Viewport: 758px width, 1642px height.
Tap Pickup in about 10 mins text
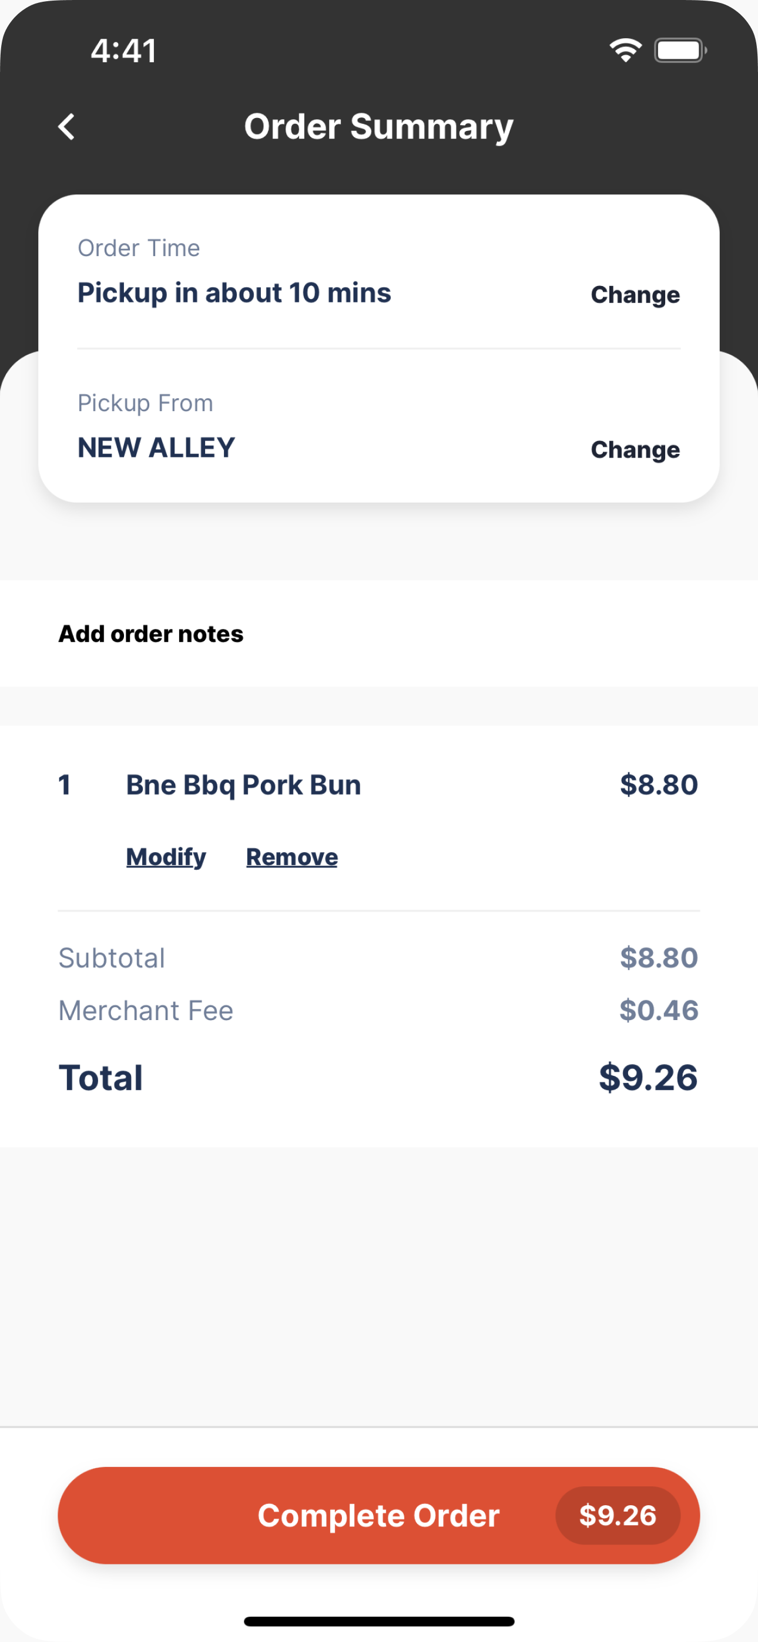click(x=234, y=293)
